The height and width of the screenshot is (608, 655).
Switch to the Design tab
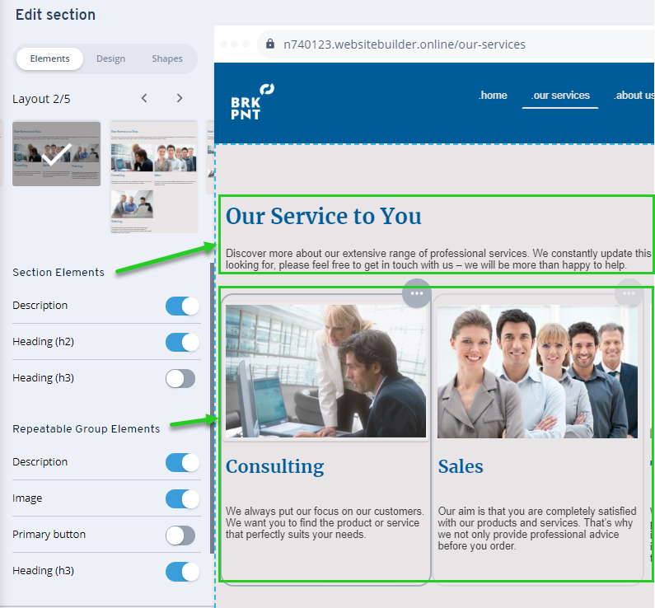point(110,58)
